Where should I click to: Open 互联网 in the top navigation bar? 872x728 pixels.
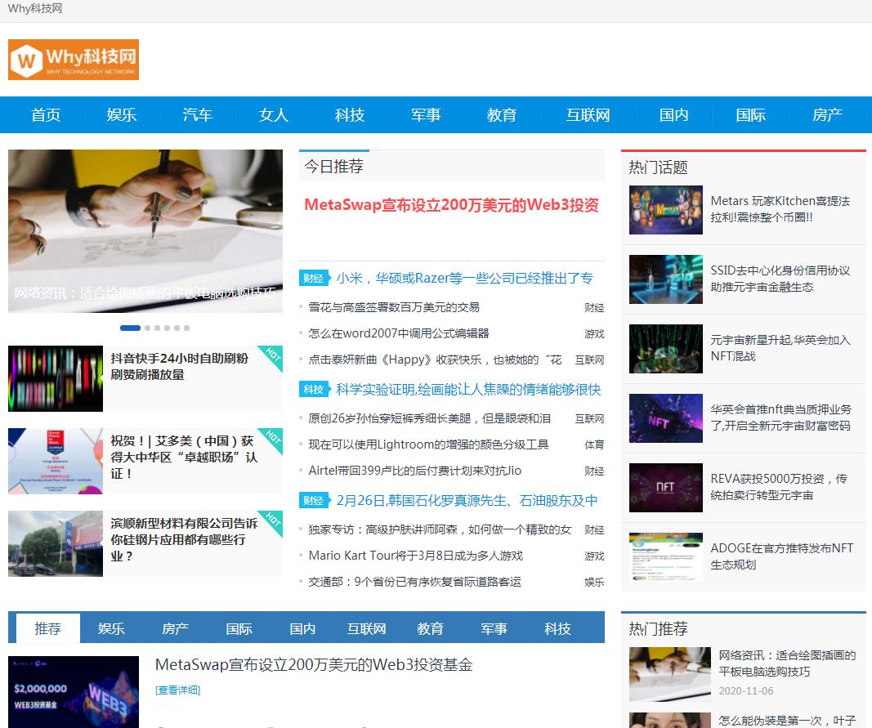point(588,114)
